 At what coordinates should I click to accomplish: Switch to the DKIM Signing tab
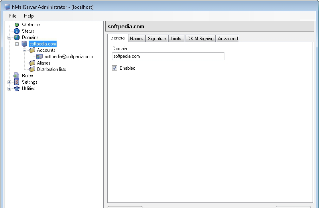coord(201,38)
